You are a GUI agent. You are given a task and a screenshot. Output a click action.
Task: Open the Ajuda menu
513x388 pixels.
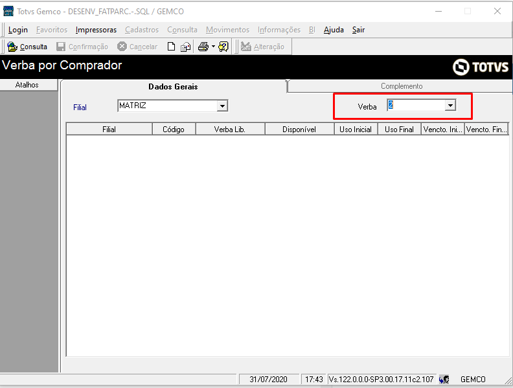pyautogui.click(x=334, y=30)
